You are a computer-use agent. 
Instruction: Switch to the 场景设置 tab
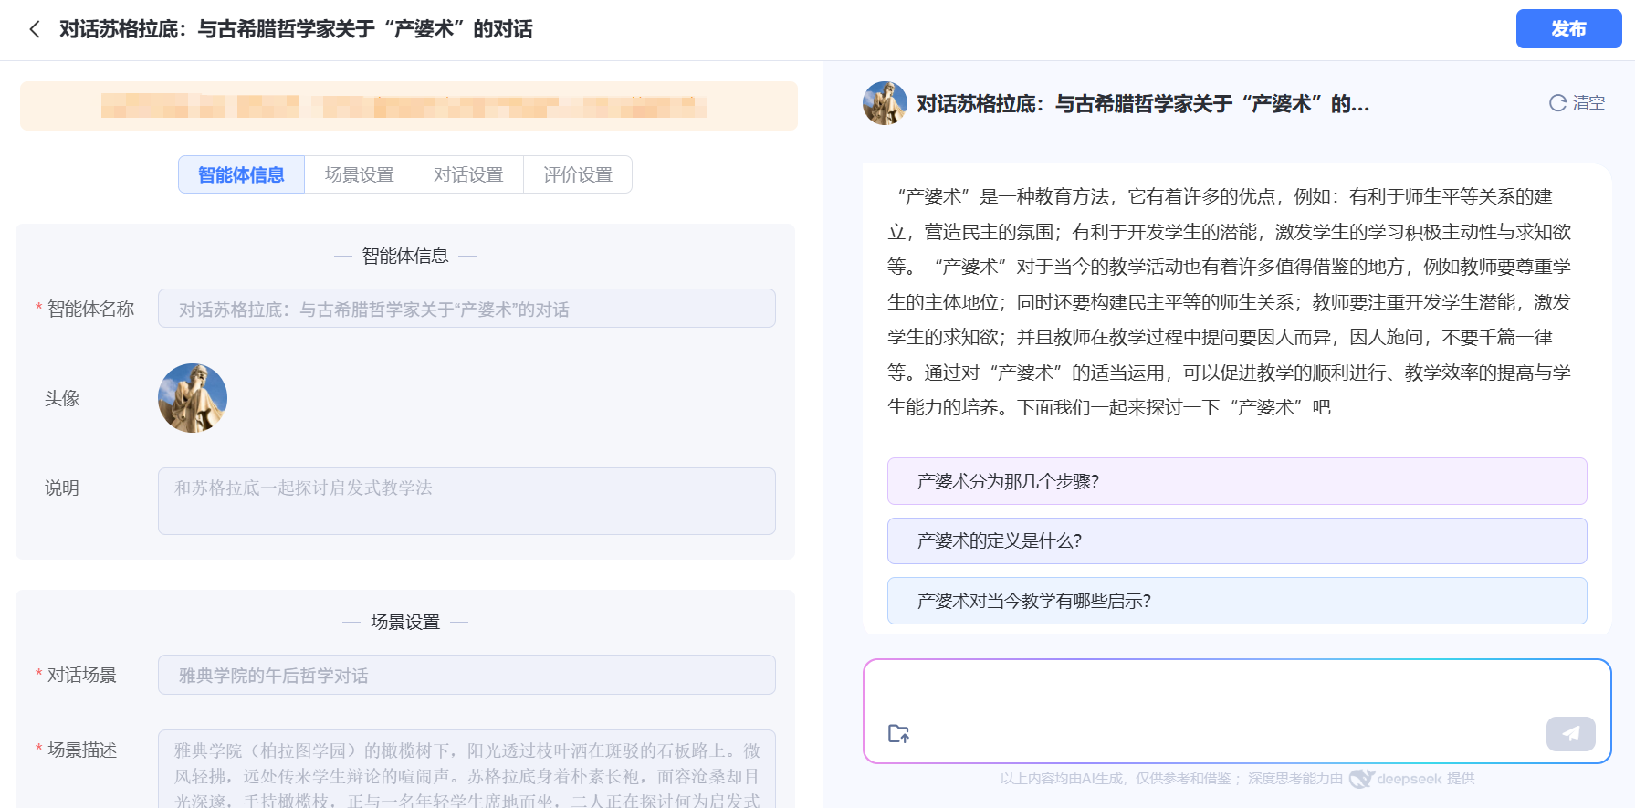359,174
